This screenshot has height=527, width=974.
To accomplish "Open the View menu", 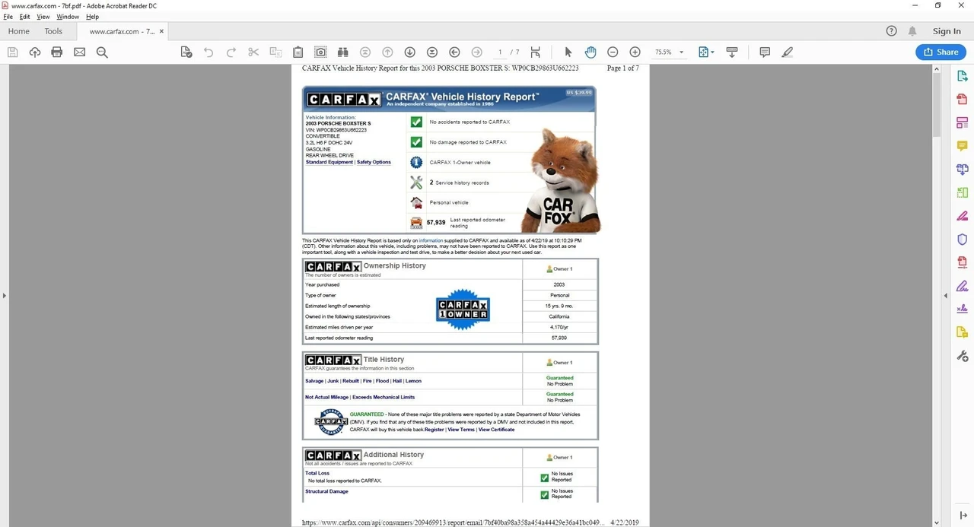I will [43, 17].
